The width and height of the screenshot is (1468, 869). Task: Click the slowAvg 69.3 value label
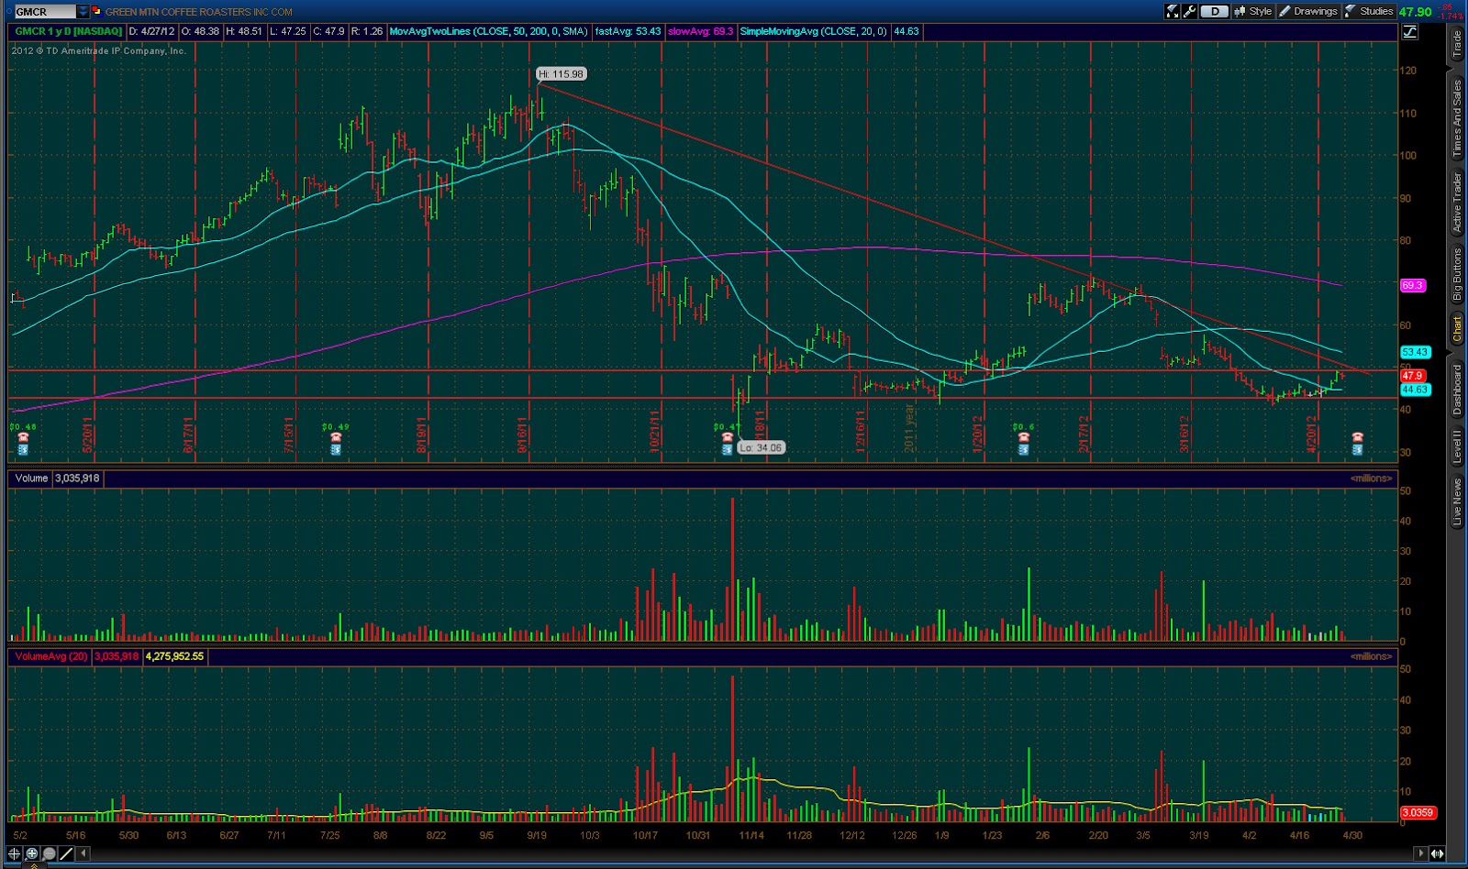tap(701, 31)
